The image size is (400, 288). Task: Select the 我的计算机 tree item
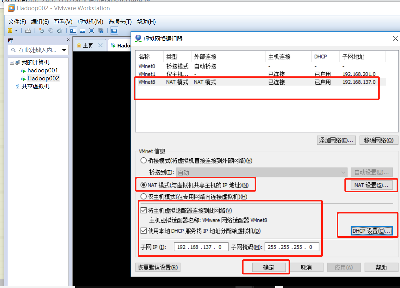tap(35, 63)
